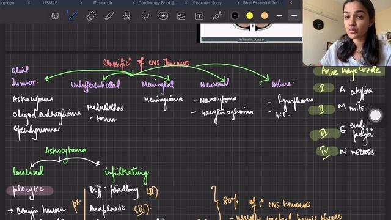Click the green 'Astrocytoma' subheading
This screenshot has height=220, width=391.
click(66, 152)
